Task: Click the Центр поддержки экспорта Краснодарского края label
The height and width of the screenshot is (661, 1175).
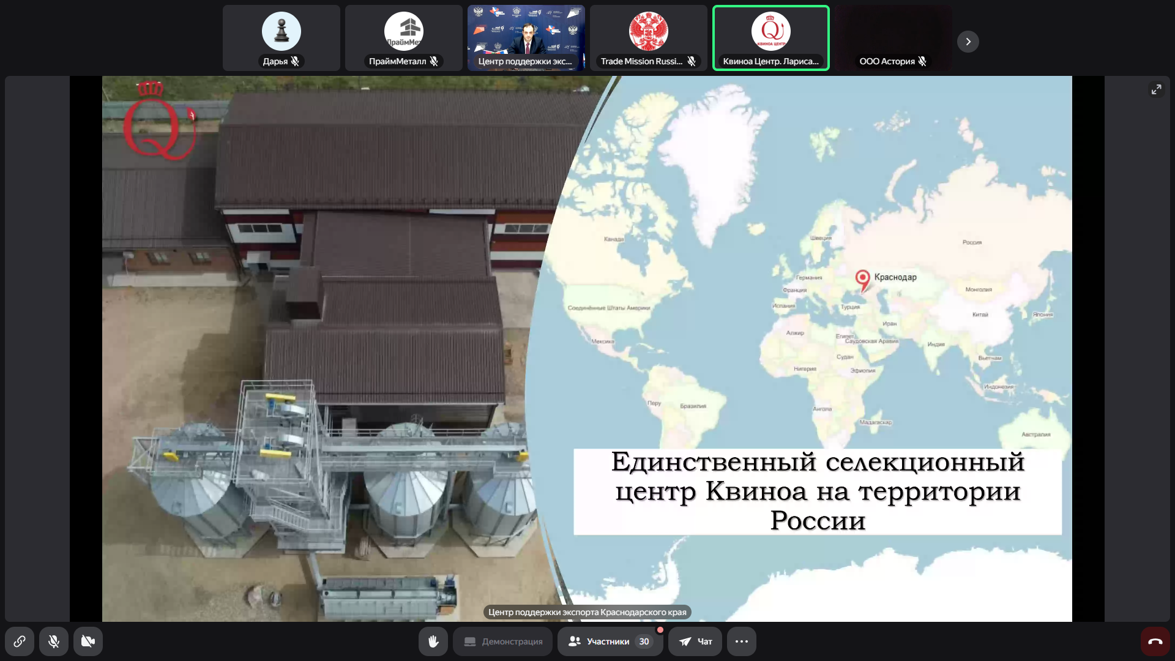Action: click(x=587, y=612)
